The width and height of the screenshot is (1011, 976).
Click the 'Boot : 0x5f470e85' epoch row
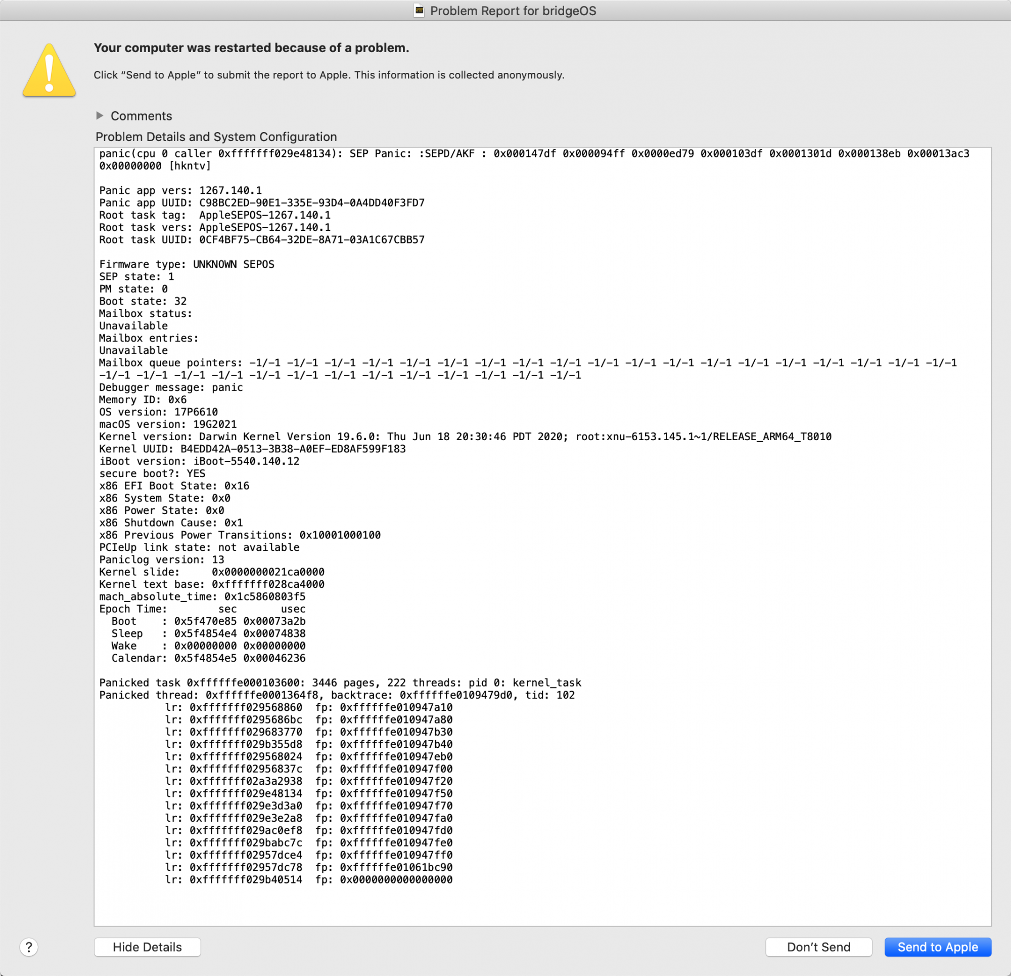coord(208,622)
